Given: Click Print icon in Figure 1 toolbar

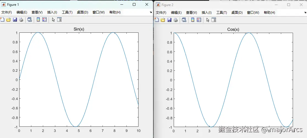Looking at the screenshot, I should pyautogui.click(x=21, y=20).
